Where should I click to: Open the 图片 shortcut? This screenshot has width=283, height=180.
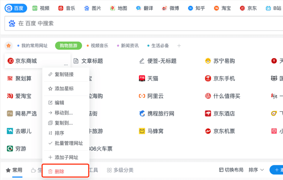pyautogui.click(x=92, y=8)
